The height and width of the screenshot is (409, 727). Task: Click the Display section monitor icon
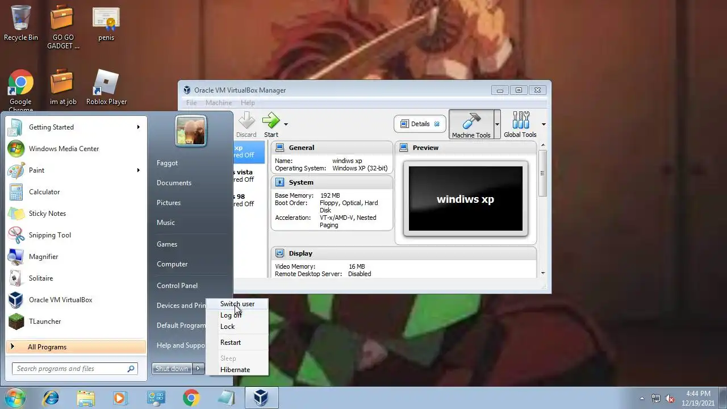point(280,253)
